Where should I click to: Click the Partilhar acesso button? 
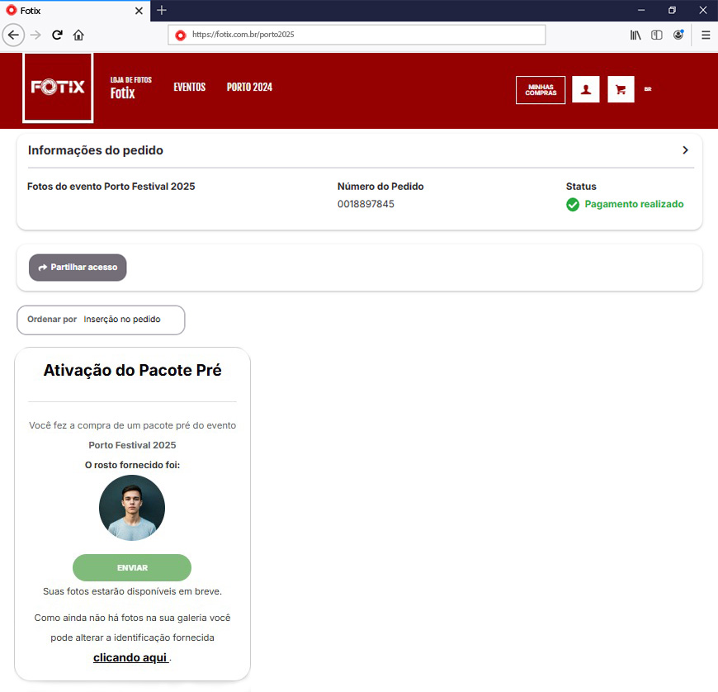click(78, 268)
